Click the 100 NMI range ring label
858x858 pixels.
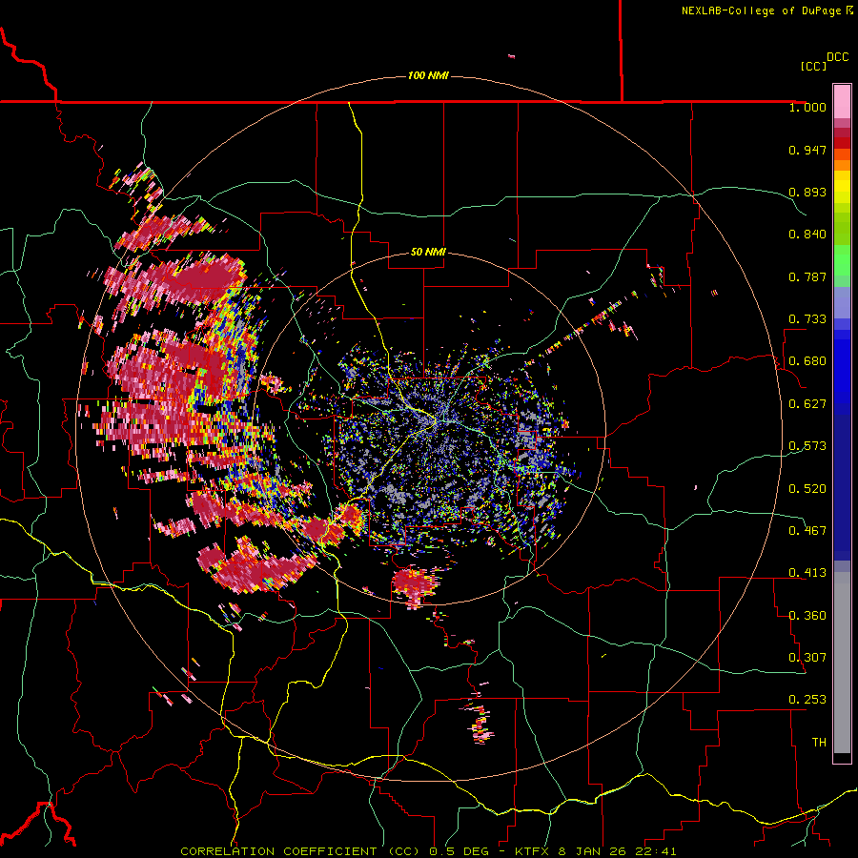click(x=428, y=75)
